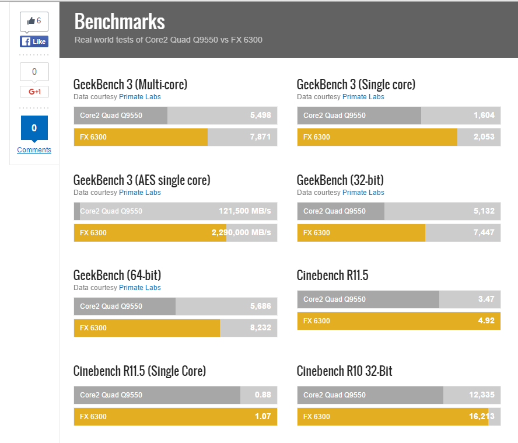Open Primate Labs link under GeekBench 3 (AES single core)
518x443 pixels.
(x=140, y=193)
